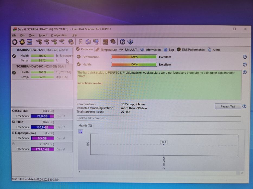This screenshot has width=253, height=189.
Task: Select the F: partition entry
Action: (42, 147)
